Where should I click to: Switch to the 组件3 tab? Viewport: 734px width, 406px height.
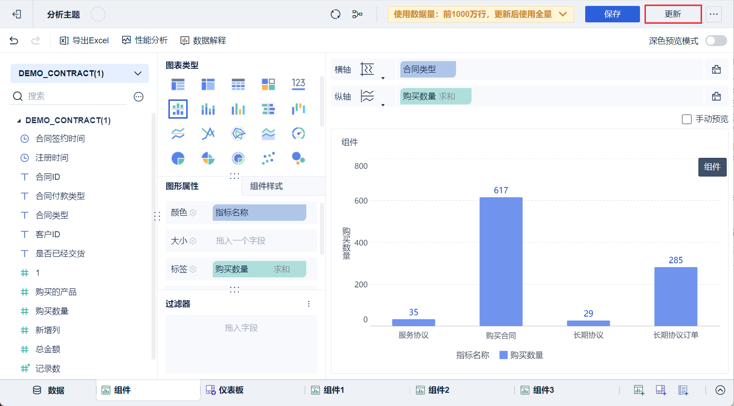coord(537,390)
